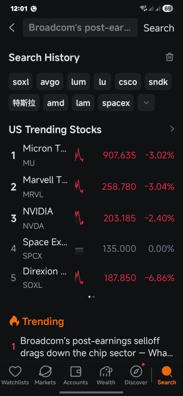
Task: Tap the back arrow icon
Action: pos(12,27)
